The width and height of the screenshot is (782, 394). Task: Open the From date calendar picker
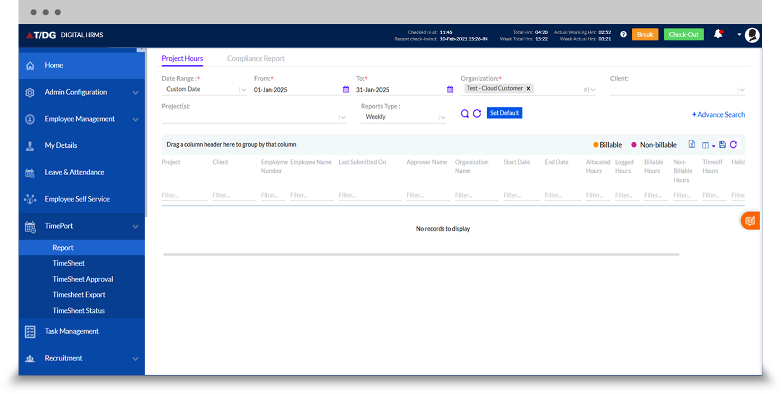[346, 90]
